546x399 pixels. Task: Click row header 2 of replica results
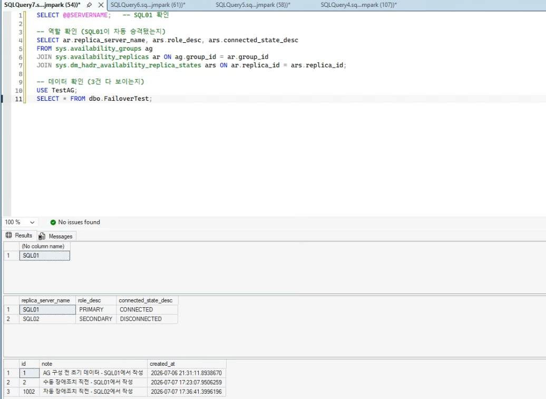coord(12,319)
